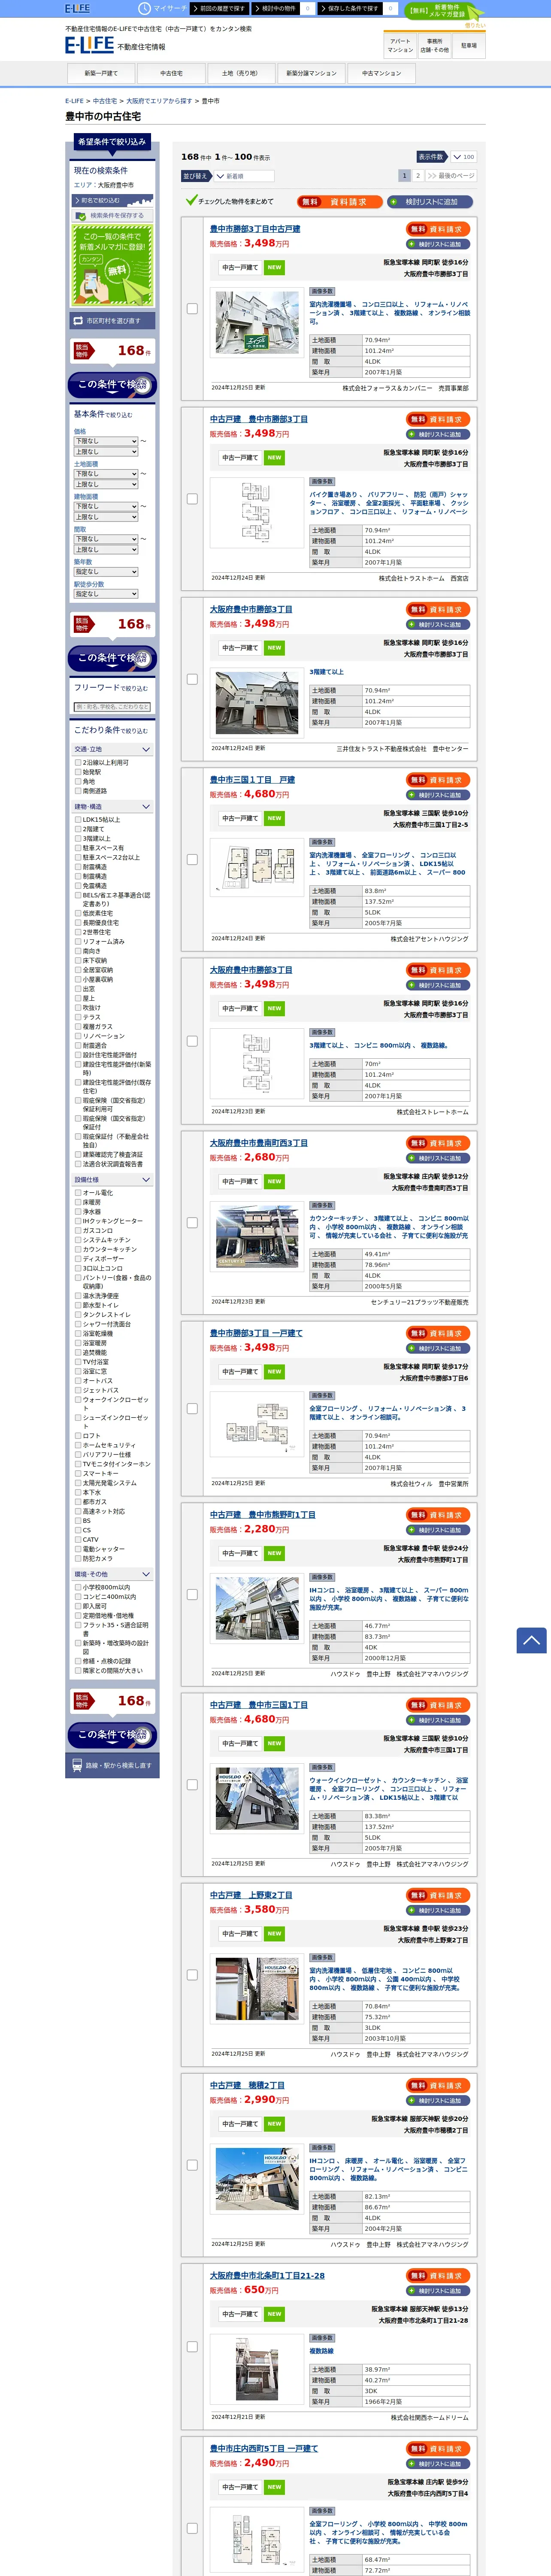551x2576 pixels.
Task: Click bulk 検討リストに追加 button beside チェックした物件をまとめて
Action: coord(431,201)
